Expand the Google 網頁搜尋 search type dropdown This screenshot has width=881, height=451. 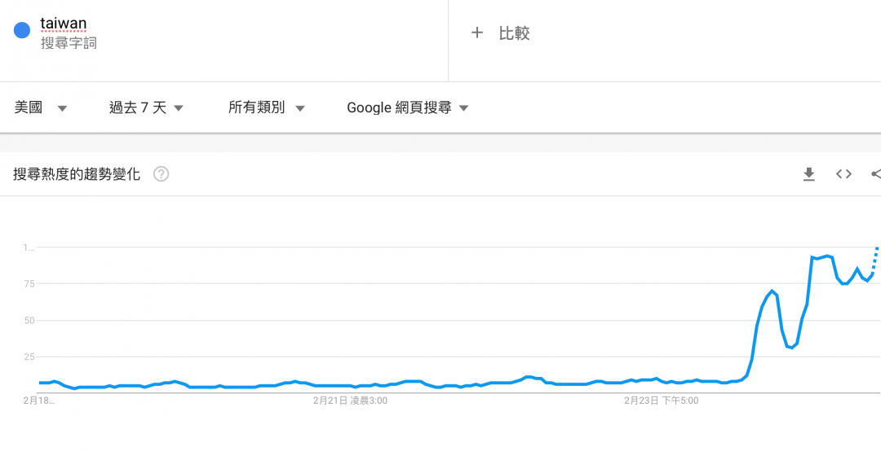pos(408,107)
